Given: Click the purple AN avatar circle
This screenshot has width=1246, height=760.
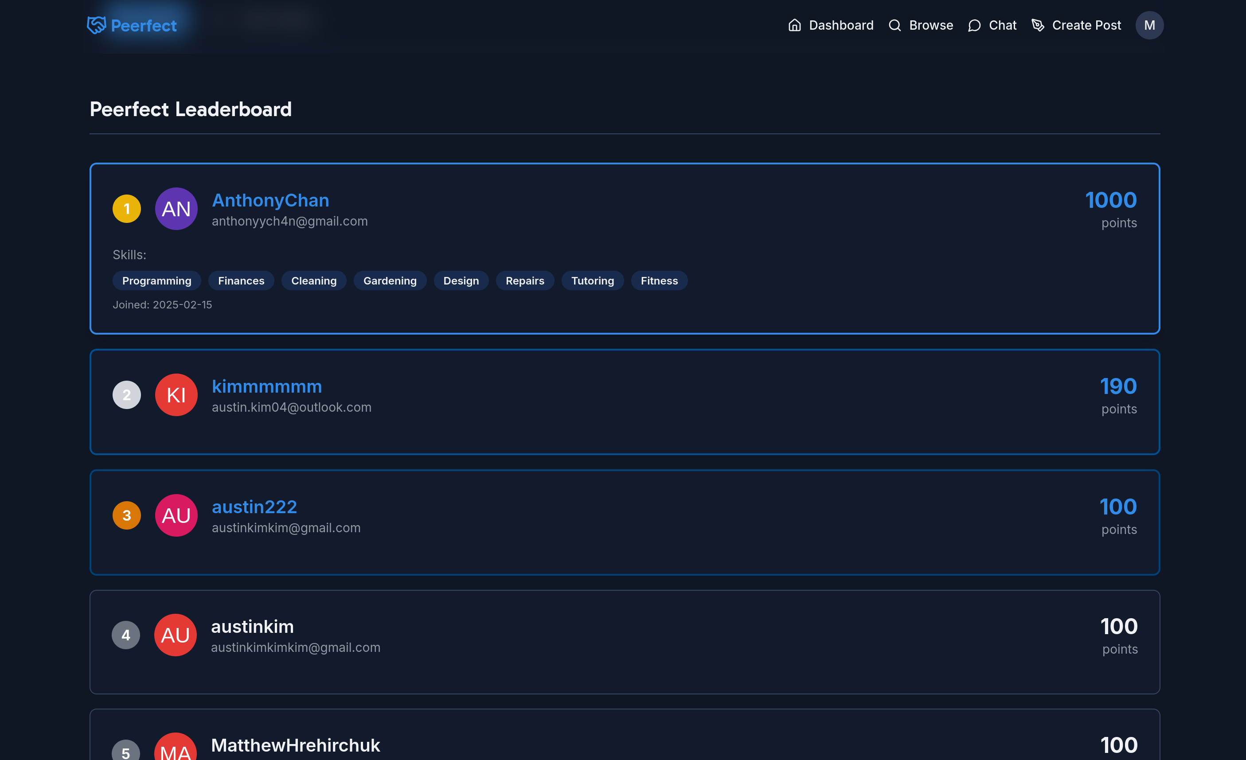Looking at the screenshot, I should click(x=176, y=209).
